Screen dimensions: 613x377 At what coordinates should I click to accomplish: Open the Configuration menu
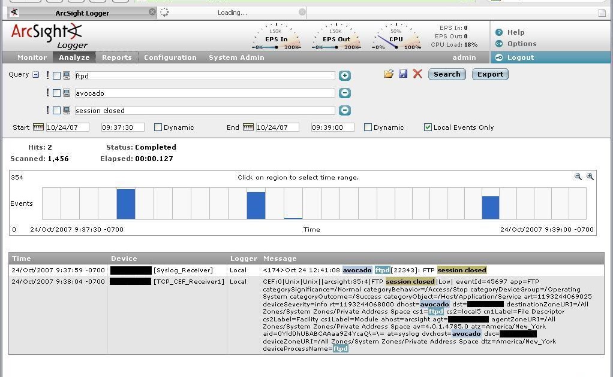coord(170,57)
